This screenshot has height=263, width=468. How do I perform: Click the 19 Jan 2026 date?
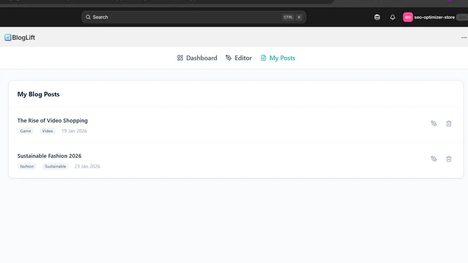pos(74,131)
